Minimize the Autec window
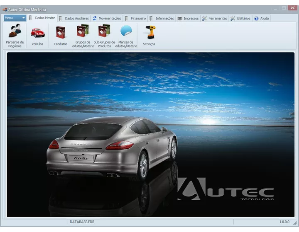 click(276, 8)
